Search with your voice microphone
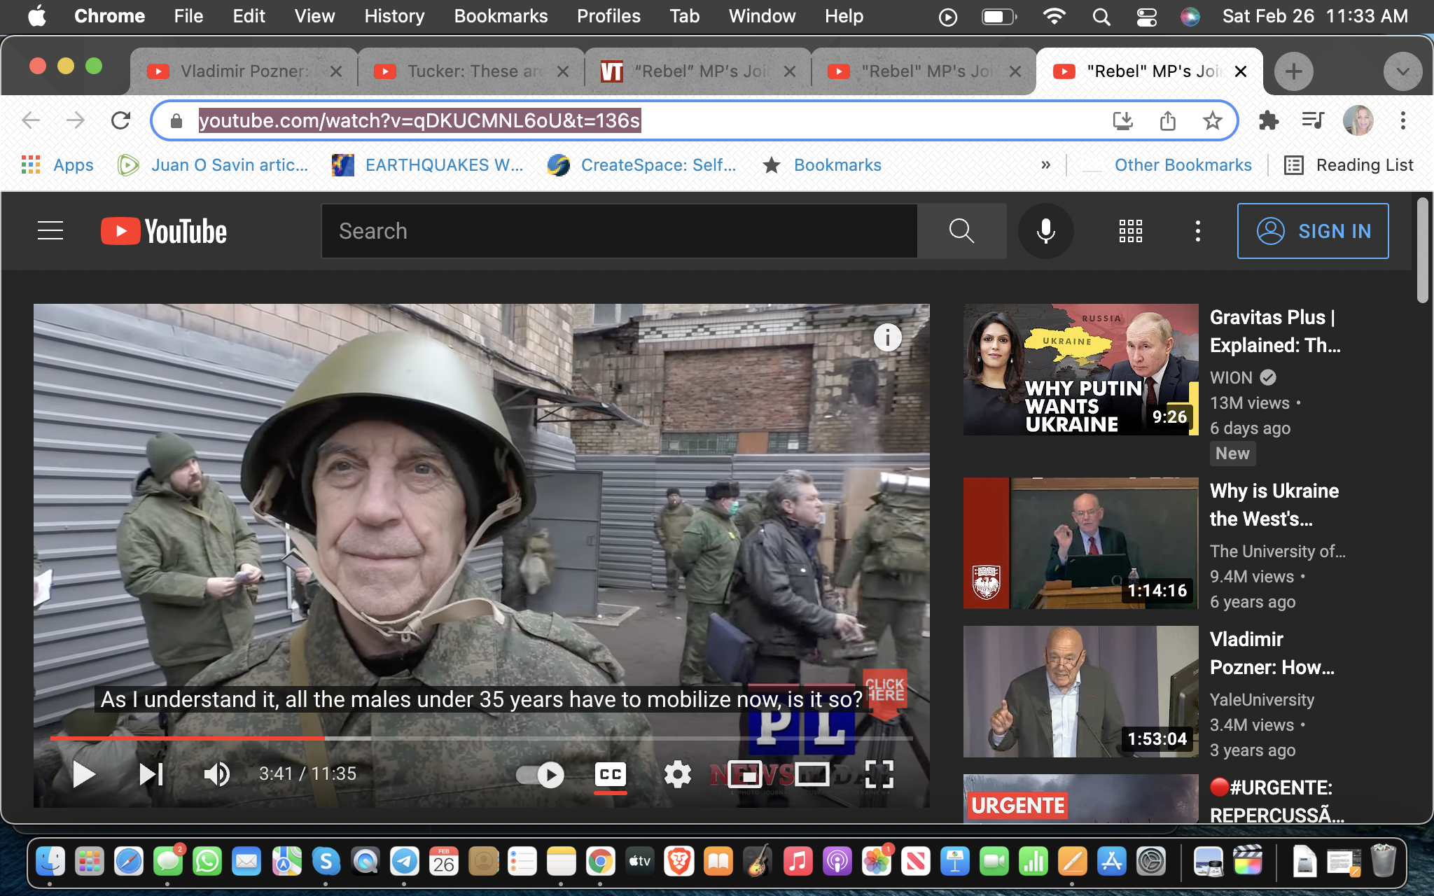This screenshot has height=896, width=1434. [x=1046, y=231]
